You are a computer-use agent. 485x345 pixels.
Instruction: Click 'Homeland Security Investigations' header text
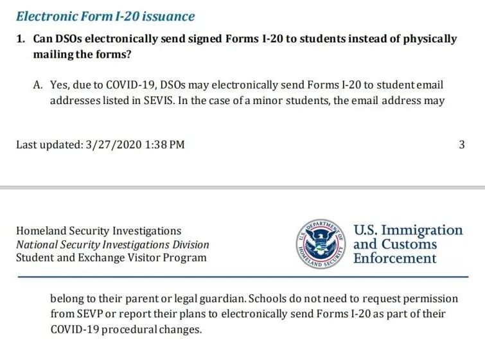tap(98, 231)
